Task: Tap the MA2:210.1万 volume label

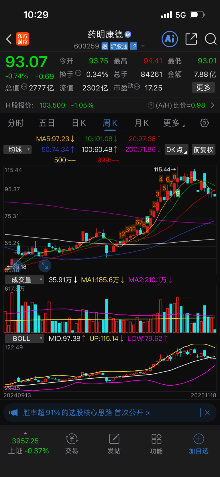Action: 150,280
